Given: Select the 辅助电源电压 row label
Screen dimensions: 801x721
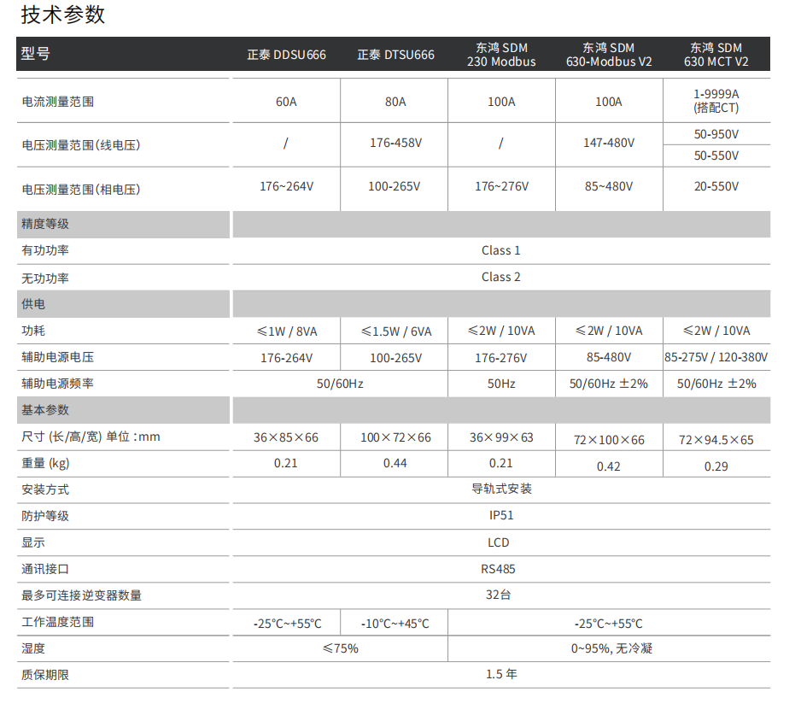Looking at the screenshot, I should point(58,357).
